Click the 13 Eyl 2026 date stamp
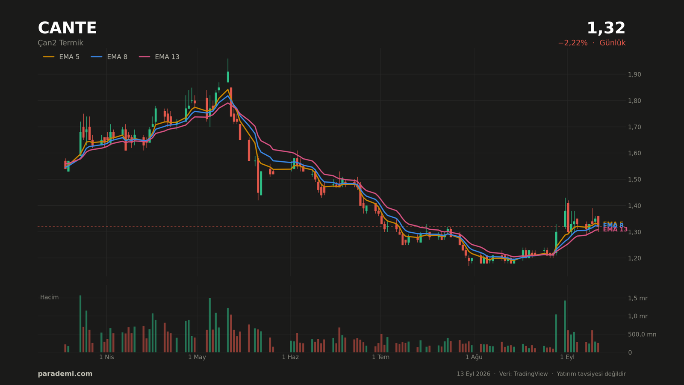 click(x=473, y=374)
